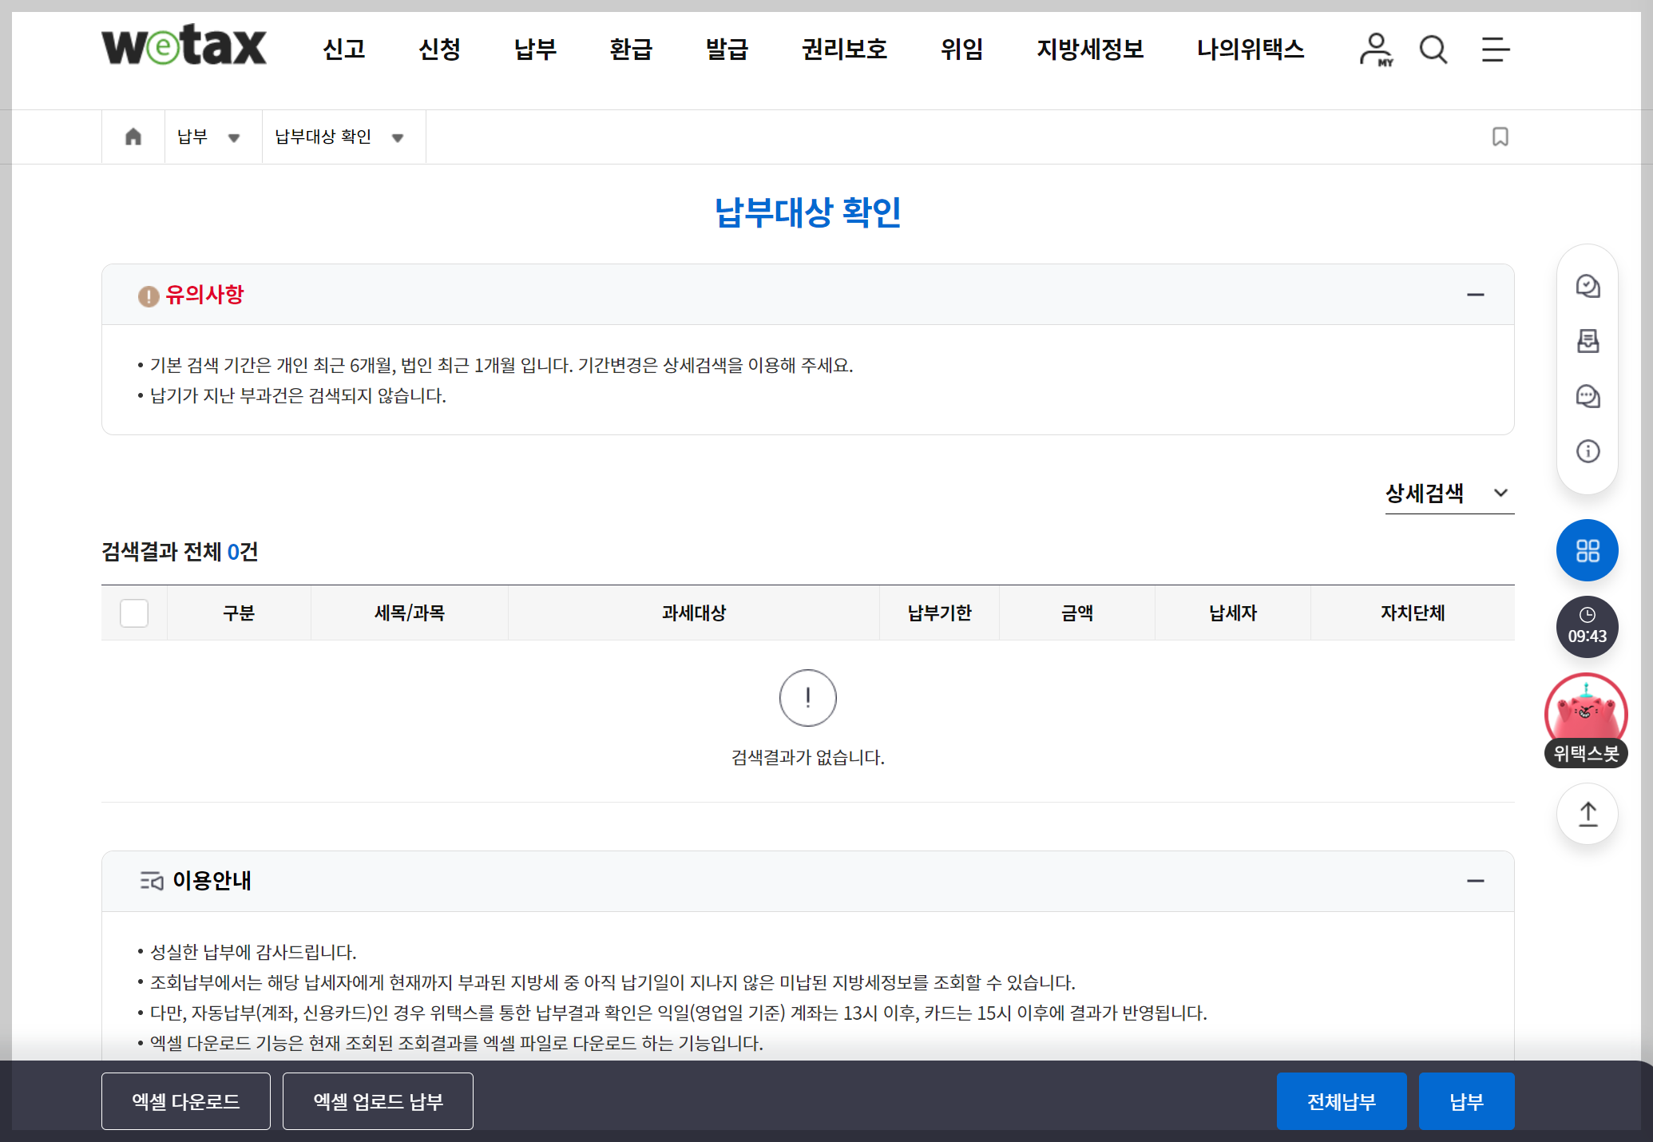This screenshot has height=1142, width=1653.
Task: Open the 환급 menu
Action: pyautogui.click(x=631, y=50)
